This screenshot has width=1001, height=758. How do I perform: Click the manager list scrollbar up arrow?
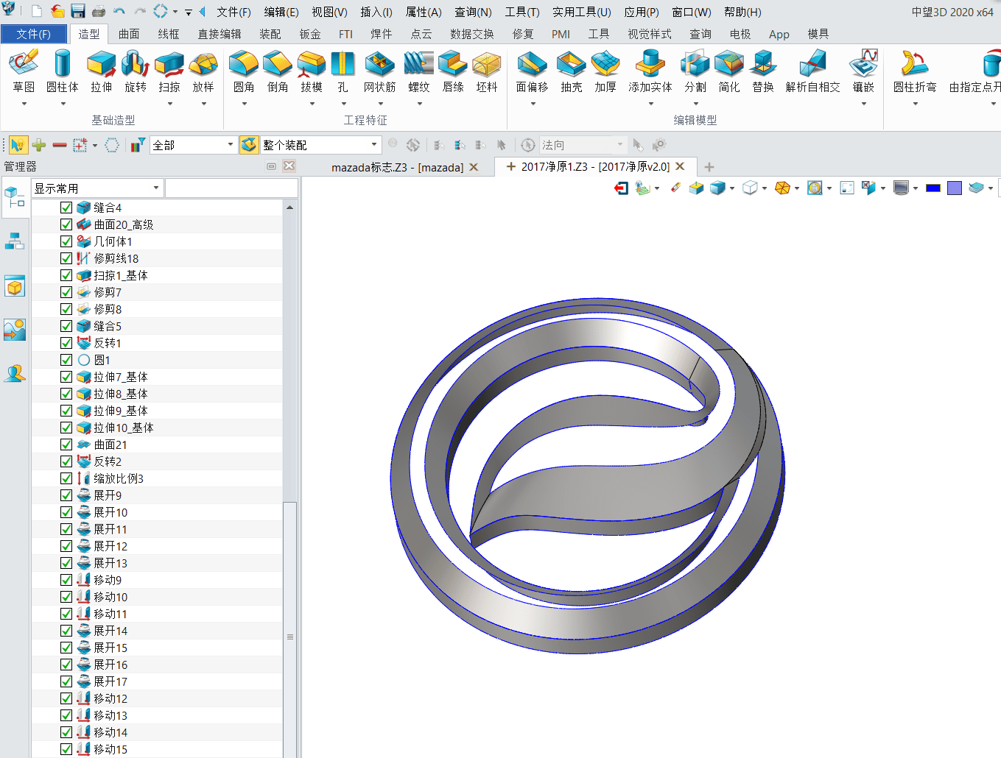tap(289, 208)
